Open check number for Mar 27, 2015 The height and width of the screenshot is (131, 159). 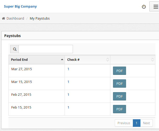pos(69,69)
